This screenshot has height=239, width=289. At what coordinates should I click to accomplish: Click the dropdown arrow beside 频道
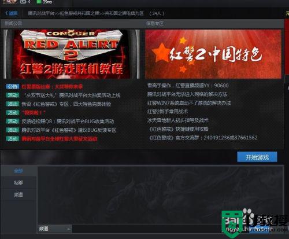tap(68, 229)
